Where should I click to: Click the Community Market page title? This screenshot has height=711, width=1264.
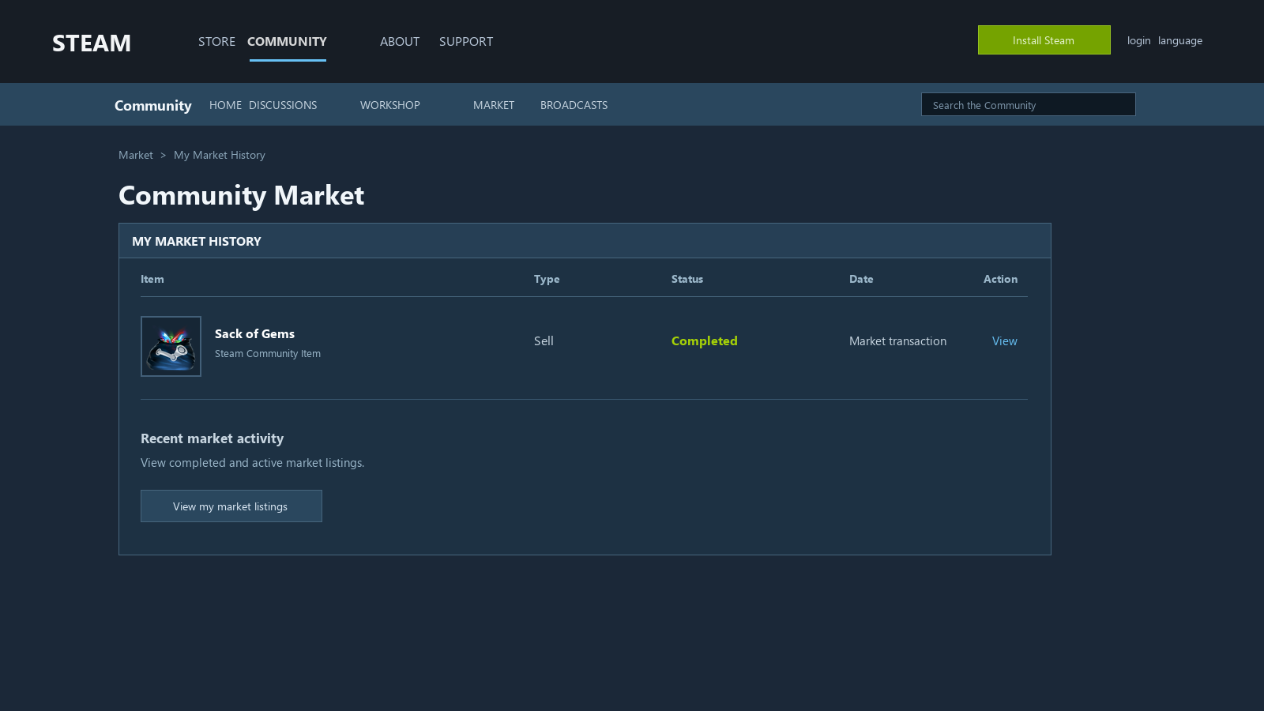tap(241, 195)
